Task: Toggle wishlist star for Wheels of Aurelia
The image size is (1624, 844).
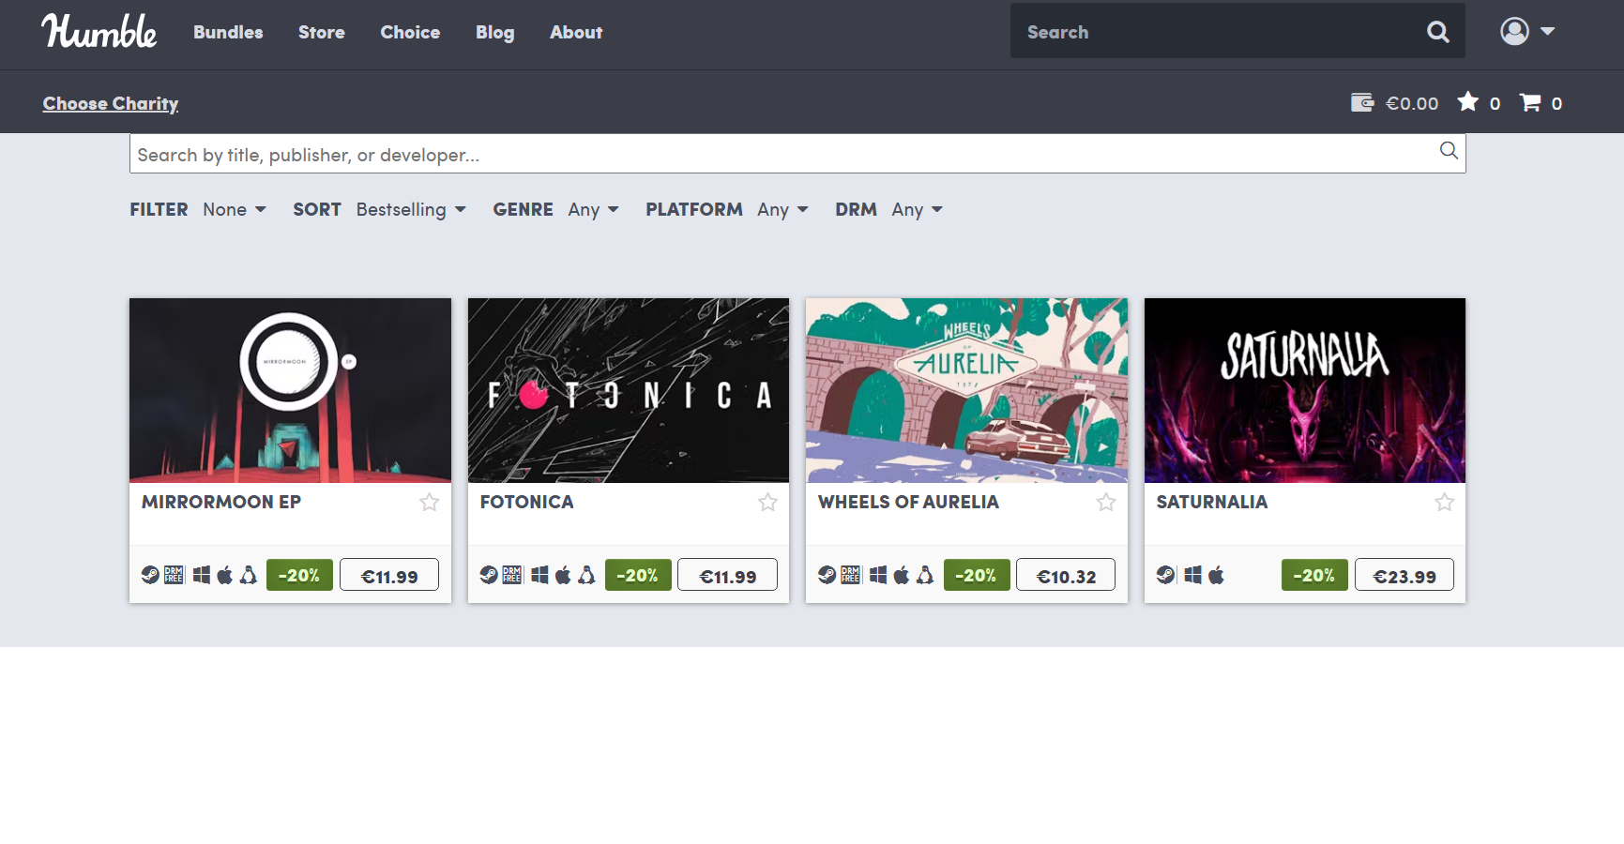Action: click(1106, 503)
